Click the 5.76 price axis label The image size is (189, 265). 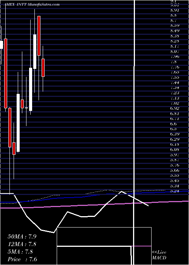pyautogui.click(x=175, y=165)
